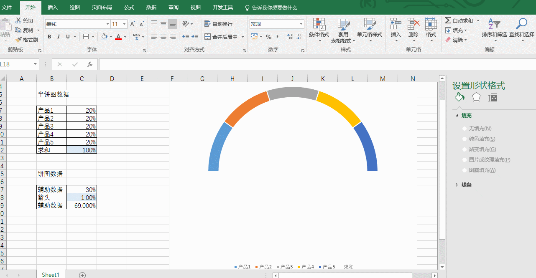Click the Format Painter (格式刷) button
Screen dimensions: 536x278
27,40
